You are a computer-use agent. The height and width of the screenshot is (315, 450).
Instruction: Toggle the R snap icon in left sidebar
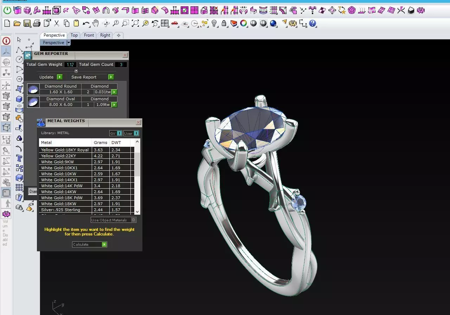click(x=6, y=172)
